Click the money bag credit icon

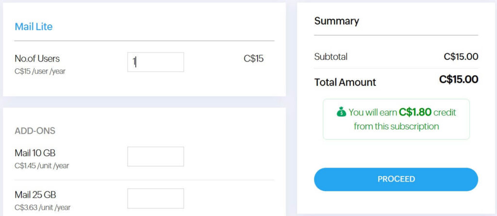341,112
